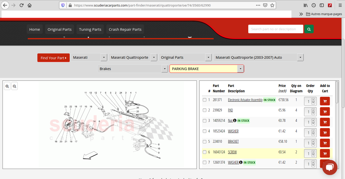This screenshot has height=179, width=345.
Task: Open the BRACKET part description link
Action: [233, 142]
